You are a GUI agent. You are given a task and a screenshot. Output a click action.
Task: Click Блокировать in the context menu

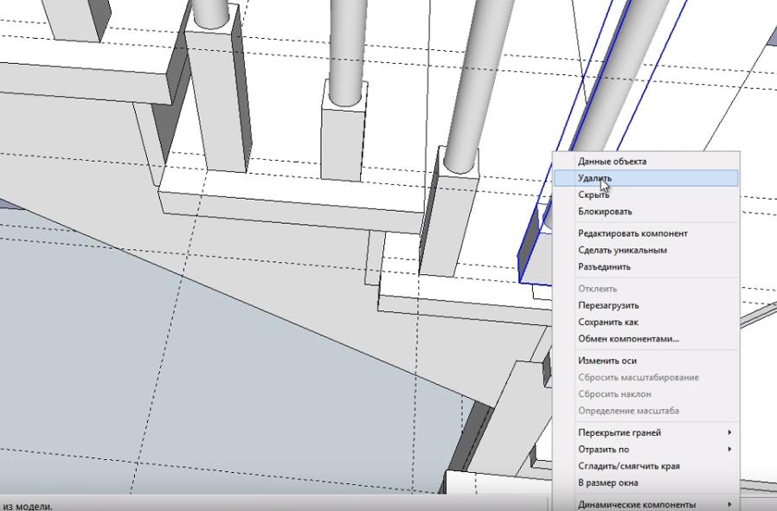click(605, 211)
